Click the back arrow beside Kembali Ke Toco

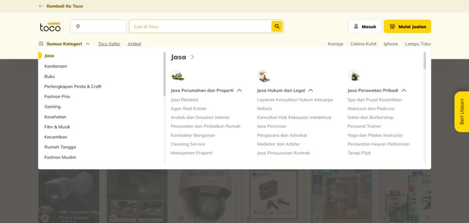point(41,6)
